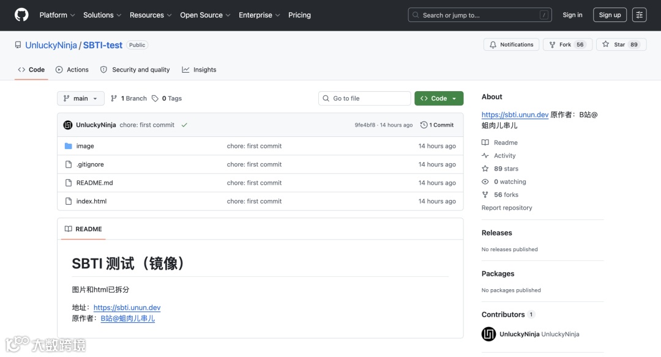Open appearance settings icon in header

(x=639, y=15)
